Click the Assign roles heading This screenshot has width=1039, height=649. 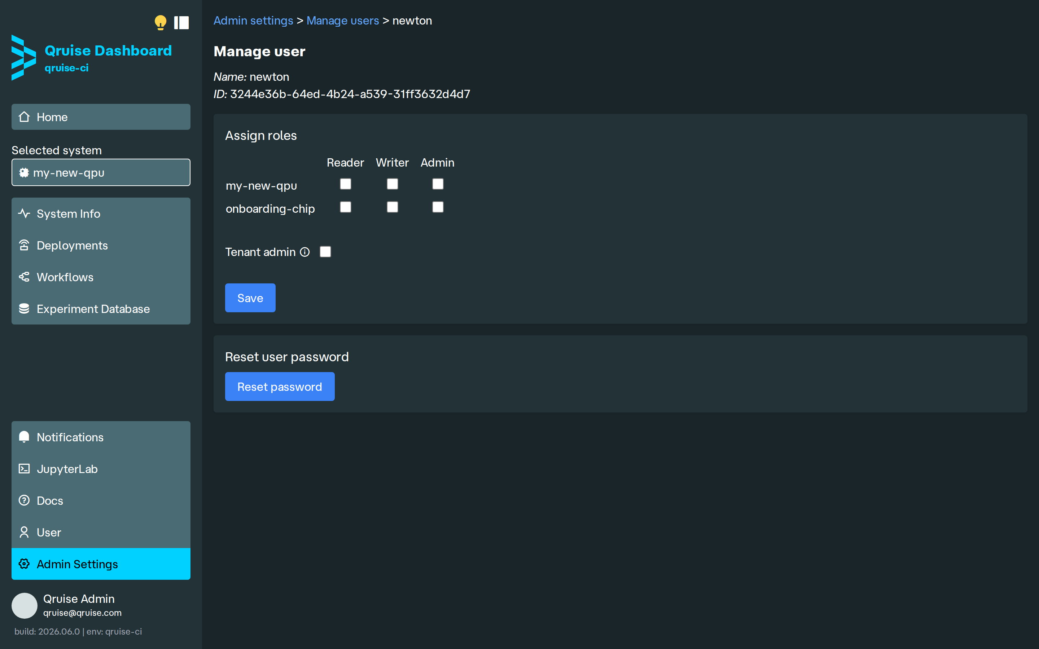point(261,136)
